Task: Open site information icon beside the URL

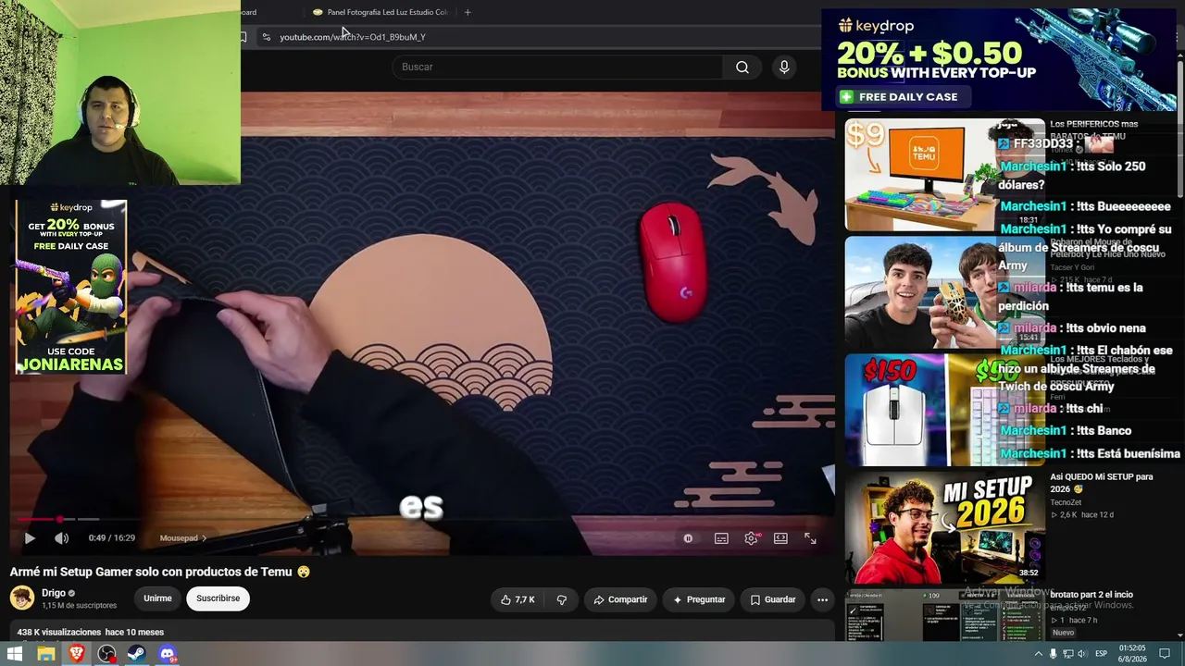Action: pyautogui.click(x=267, y=37)
